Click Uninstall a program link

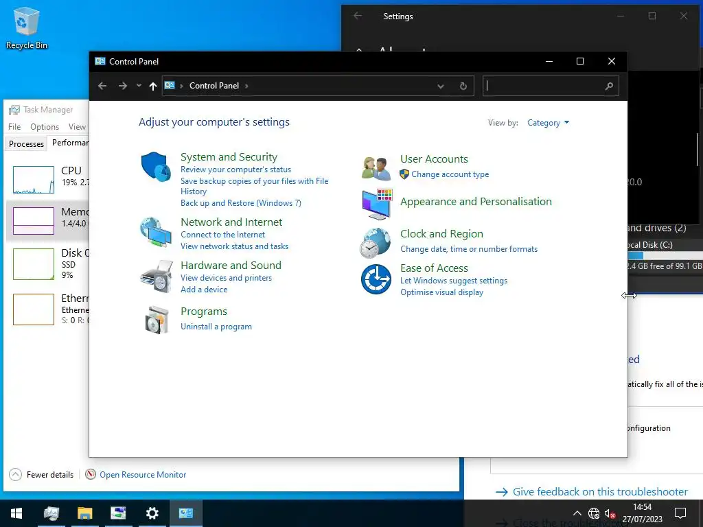tap(216, 327)
